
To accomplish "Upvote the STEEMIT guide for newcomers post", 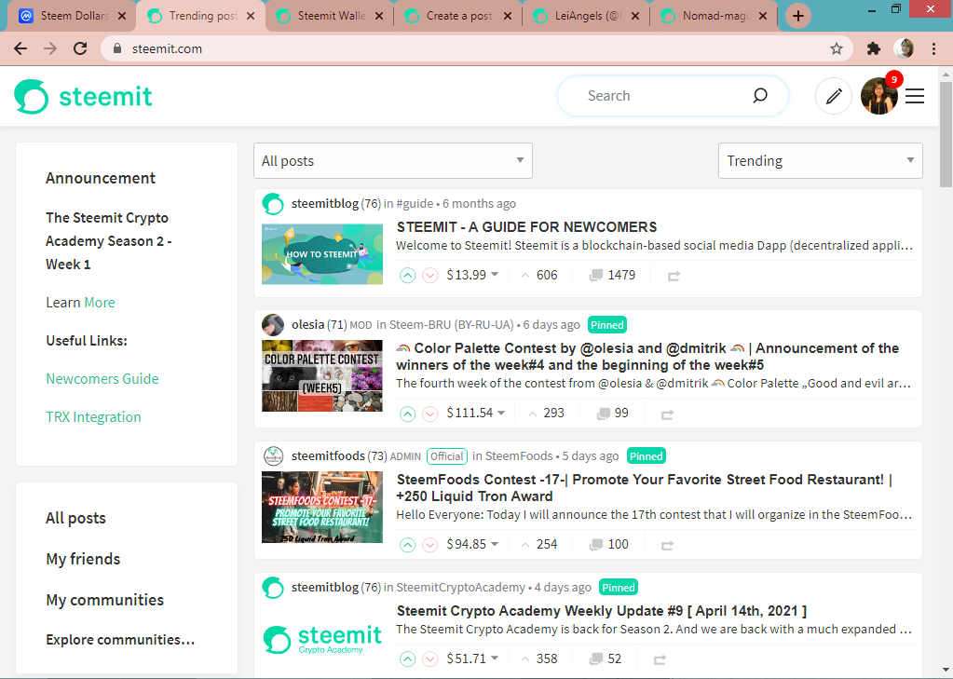I will pos(408,276).
